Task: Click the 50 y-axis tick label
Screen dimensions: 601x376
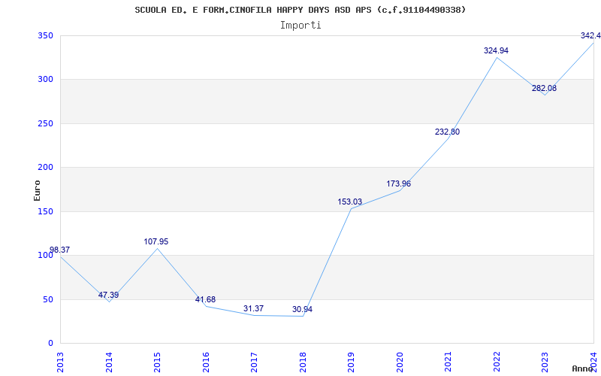Action: (48, 299)
